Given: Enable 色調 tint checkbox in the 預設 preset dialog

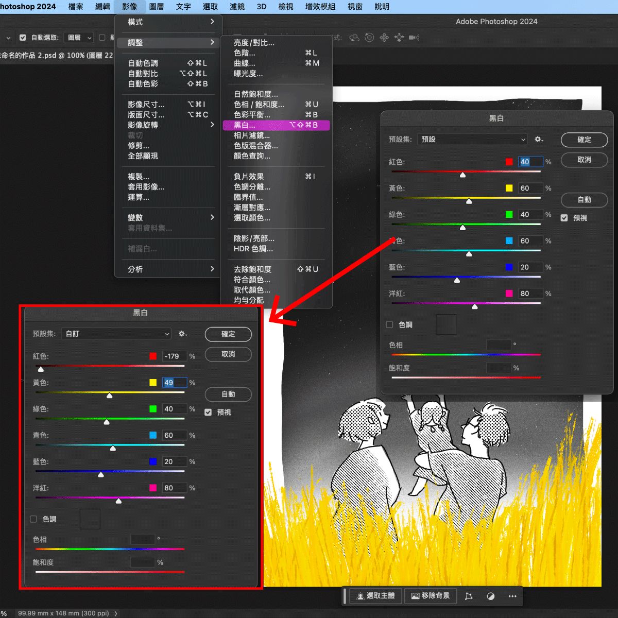Looking at the screenshot, I should (390, 324).
